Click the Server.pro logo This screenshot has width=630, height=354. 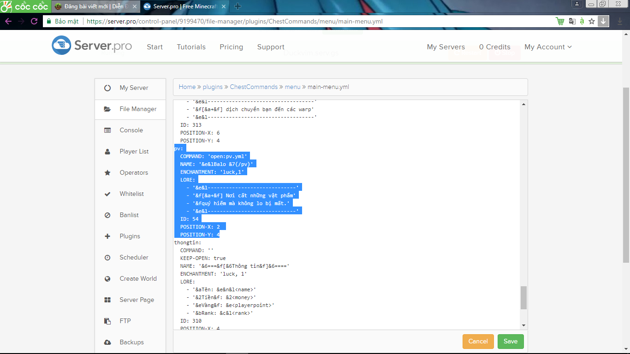coord(92,46)
